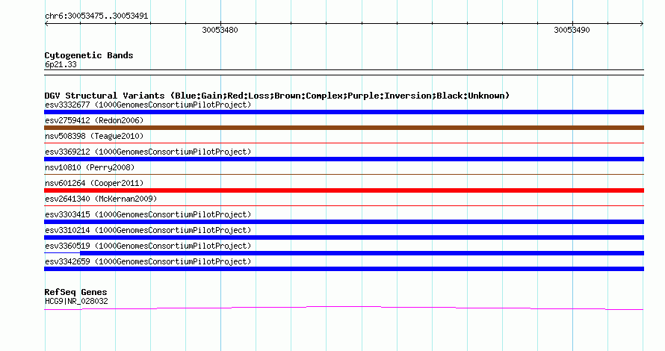The image size is (665, 351).
Task: Click the blue bar of esv3332677
Action: pos(344,112)
